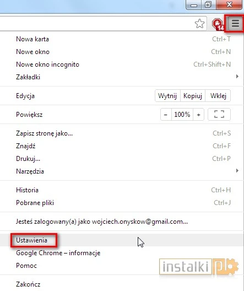
Task: Open the Chrome hamburger menu button
Action: coord(235,24)
